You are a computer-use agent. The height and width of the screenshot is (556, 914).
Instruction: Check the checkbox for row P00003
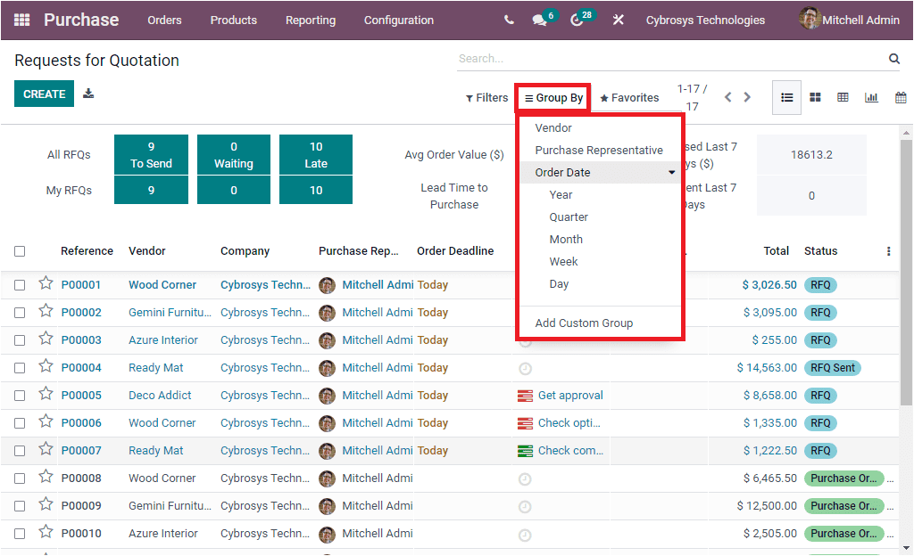click(x=20, y=339)
